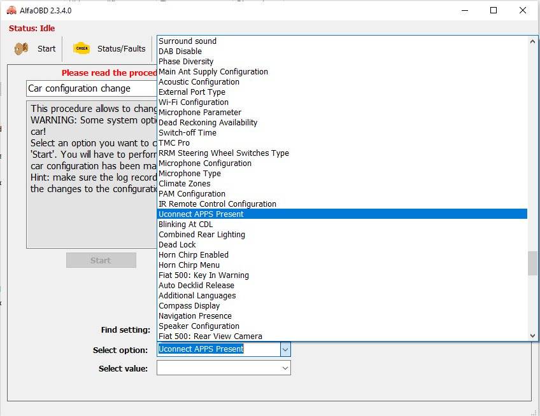This screenshot has width=540, height=416.
Task: Choose Blinking At CDL option
Action: (342, 225)
